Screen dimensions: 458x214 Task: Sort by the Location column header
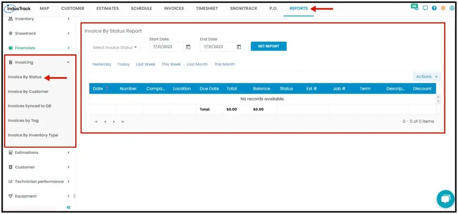coord(182,89)
